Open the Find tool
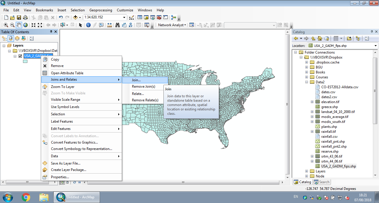 (x=117, y=25)
